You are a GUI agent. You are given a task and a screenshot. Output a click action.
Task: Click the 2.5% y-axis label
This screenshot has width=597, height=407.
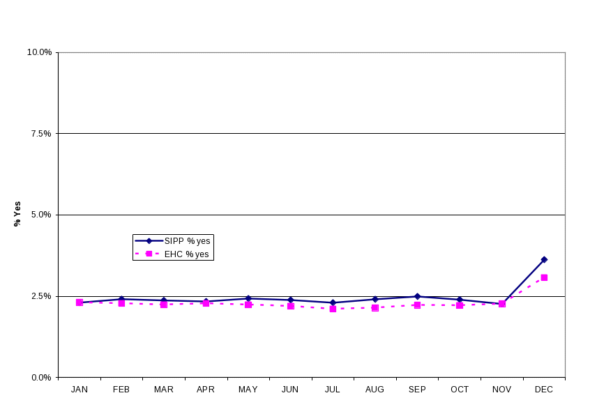click(41, 296)
